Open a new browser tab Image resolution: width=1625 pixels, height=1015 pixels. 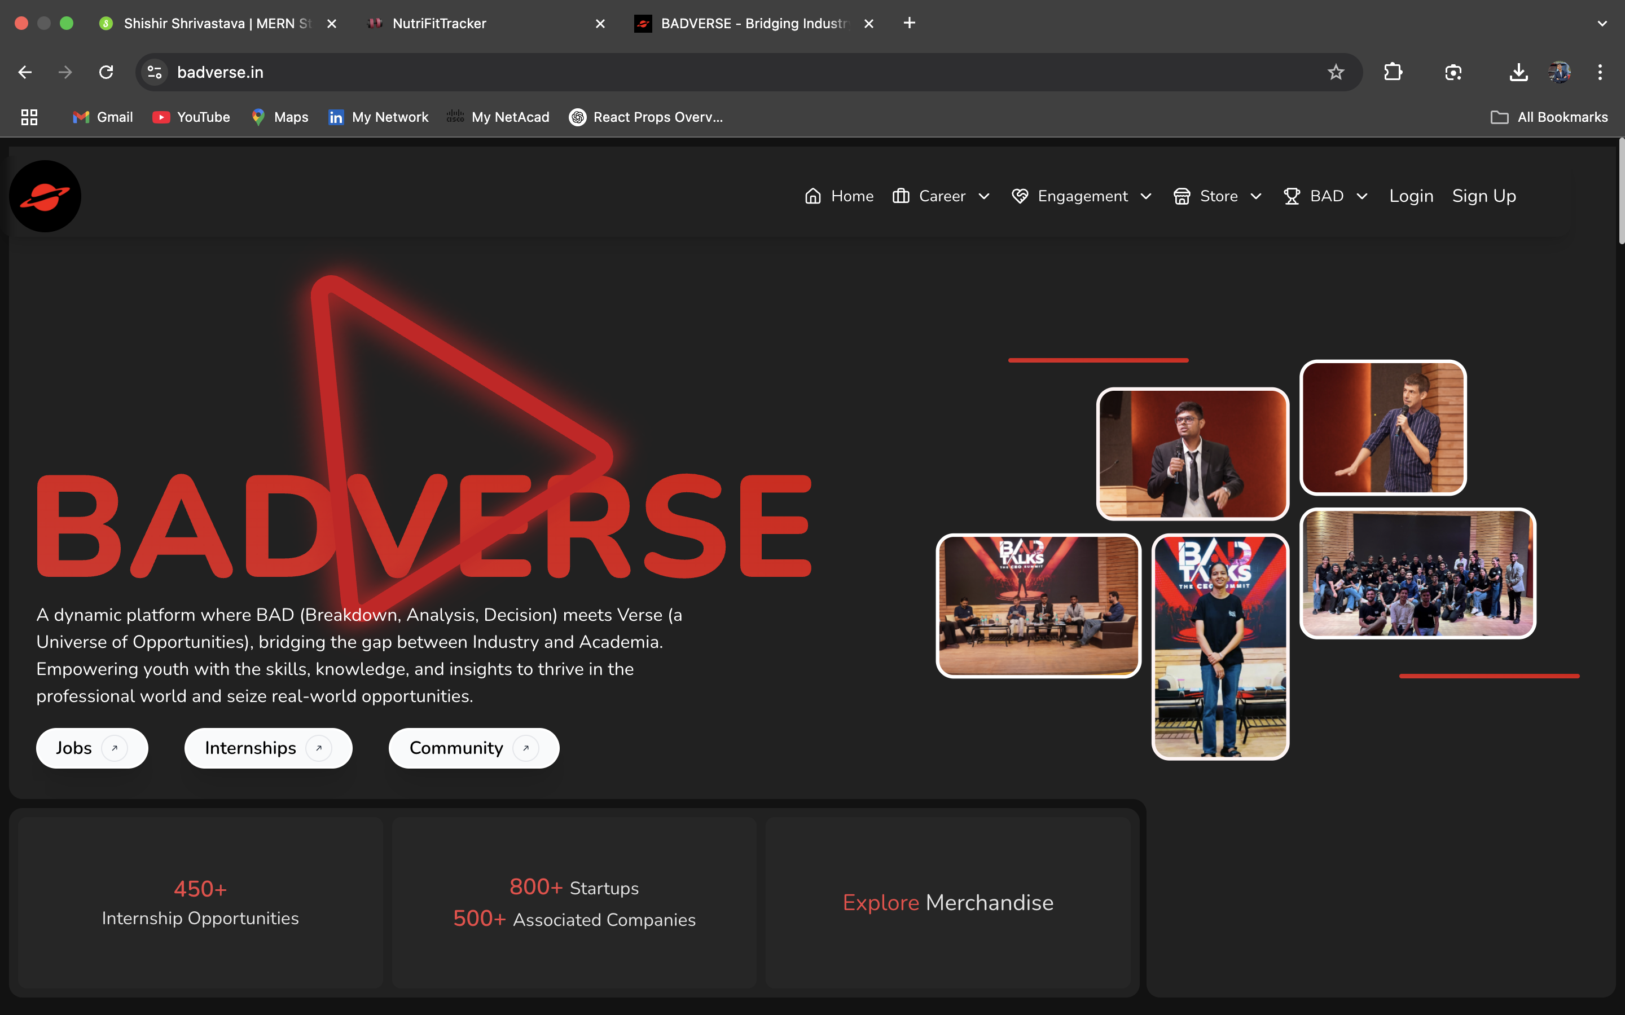click(x=909, y=23)
